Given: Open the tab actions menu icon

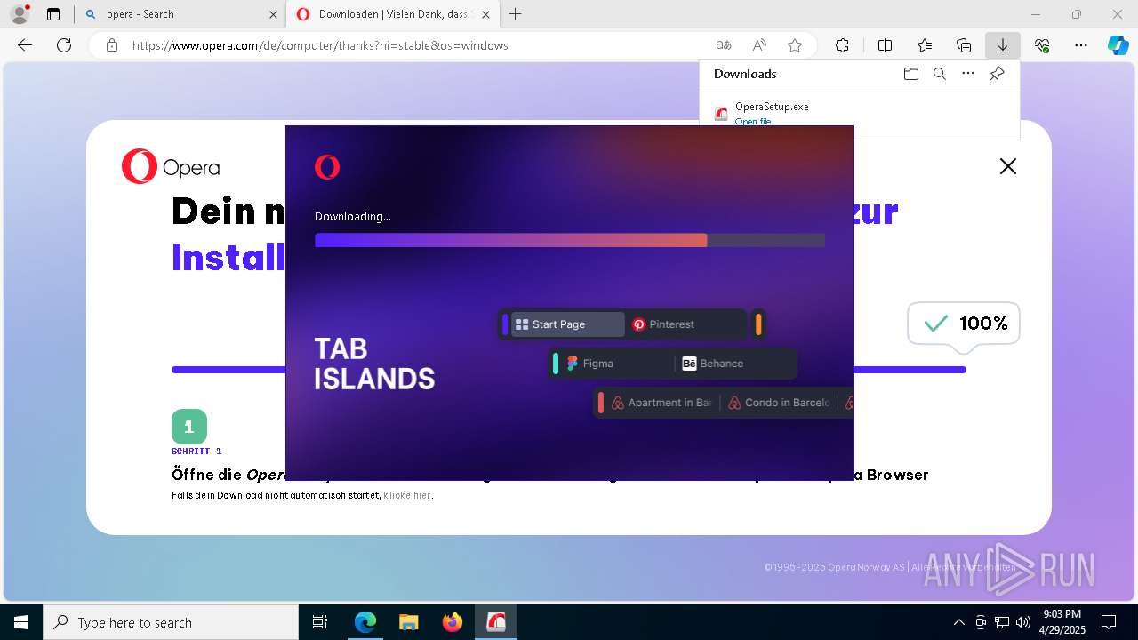Looking at the screenshot, I should [x=53, y=14].
